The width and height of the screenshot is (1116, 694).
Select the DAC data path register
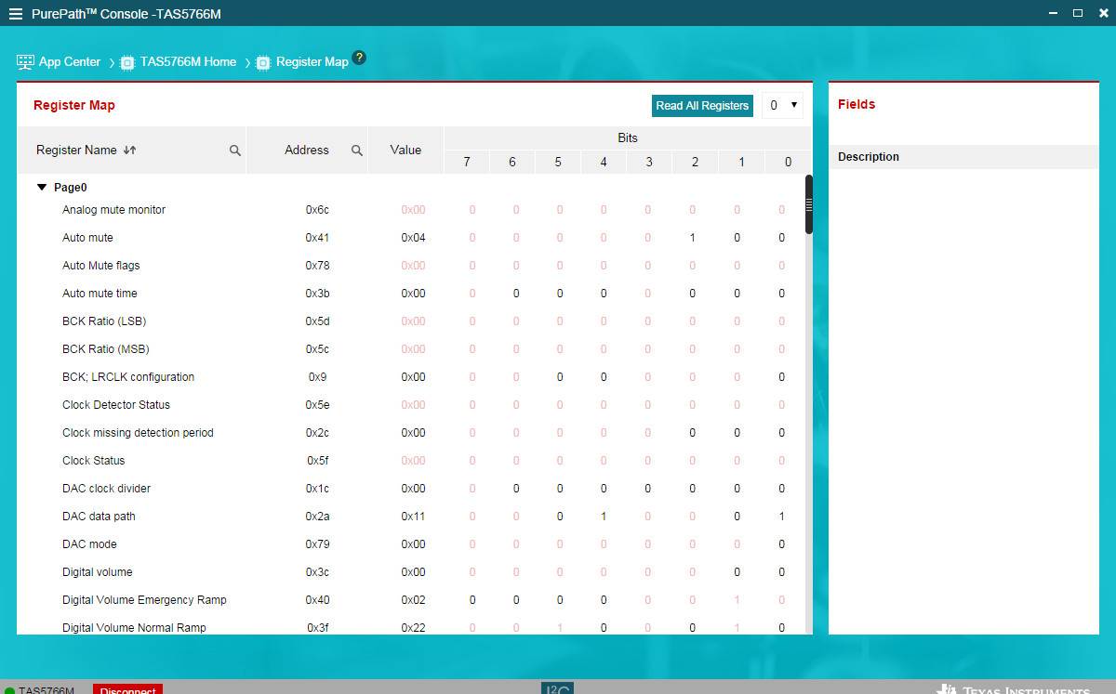coord(99,517)
